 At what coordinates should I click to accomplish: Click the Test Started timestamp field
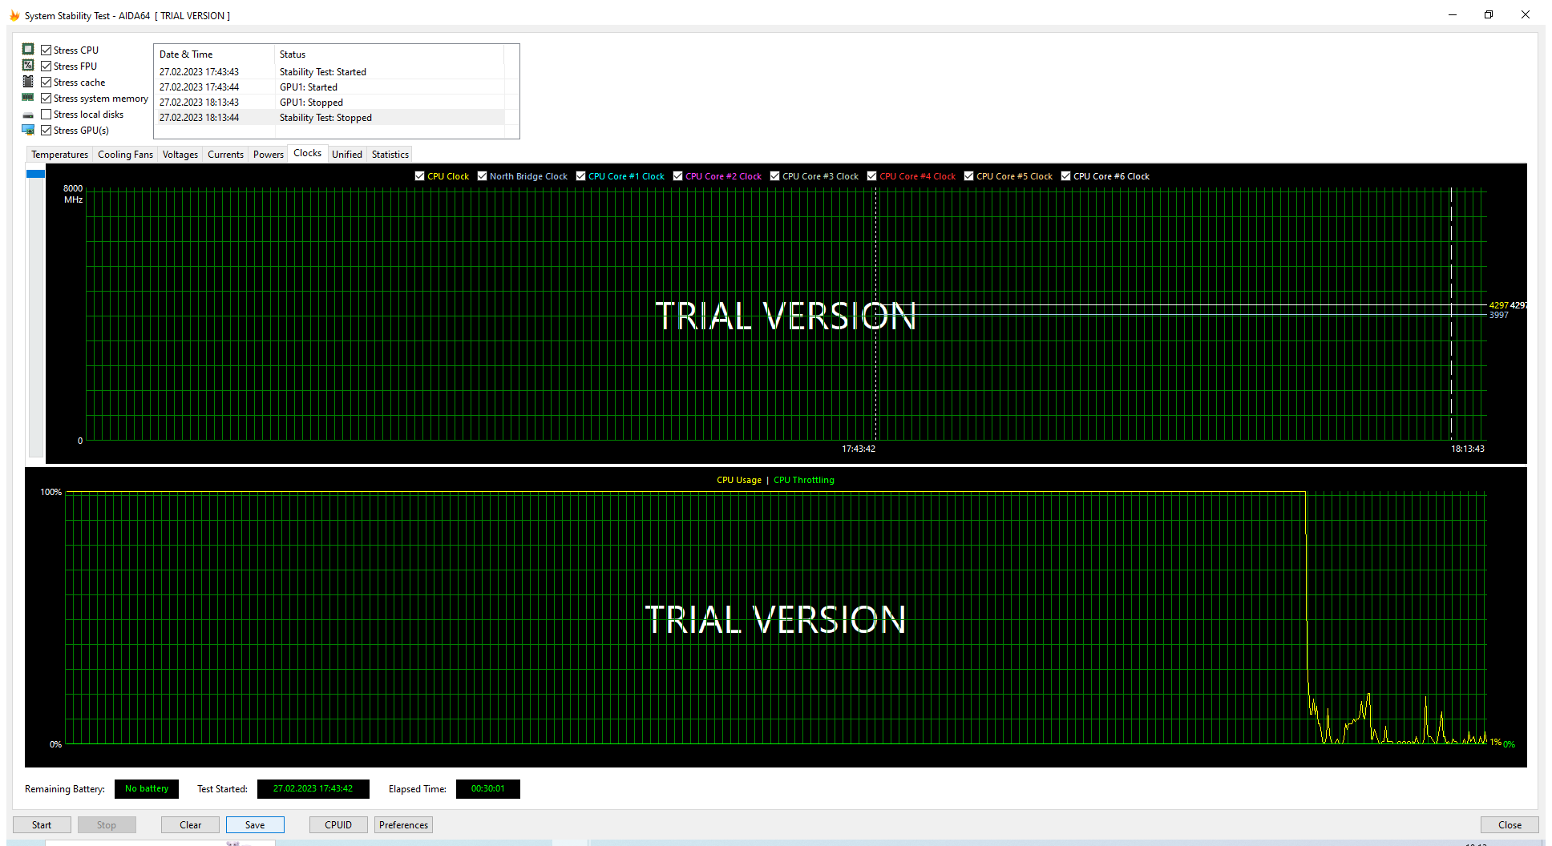tap(313, 789)
